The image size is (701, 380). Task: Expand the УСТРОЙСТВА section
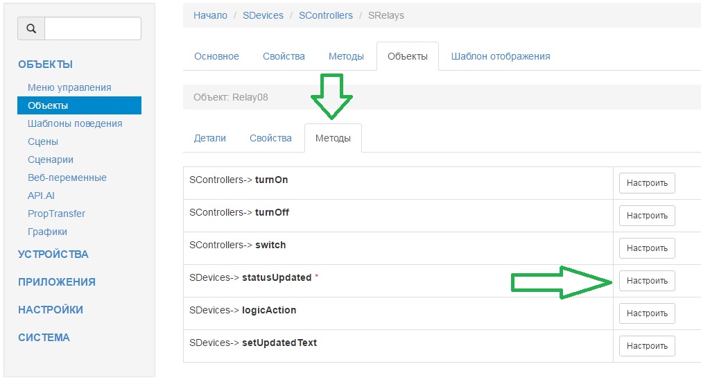click(x=53, y=254)
